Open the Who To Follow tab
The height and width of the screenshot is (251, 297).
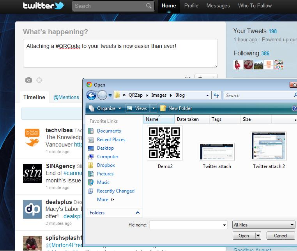pyautogui.click(x=255, y=6)
